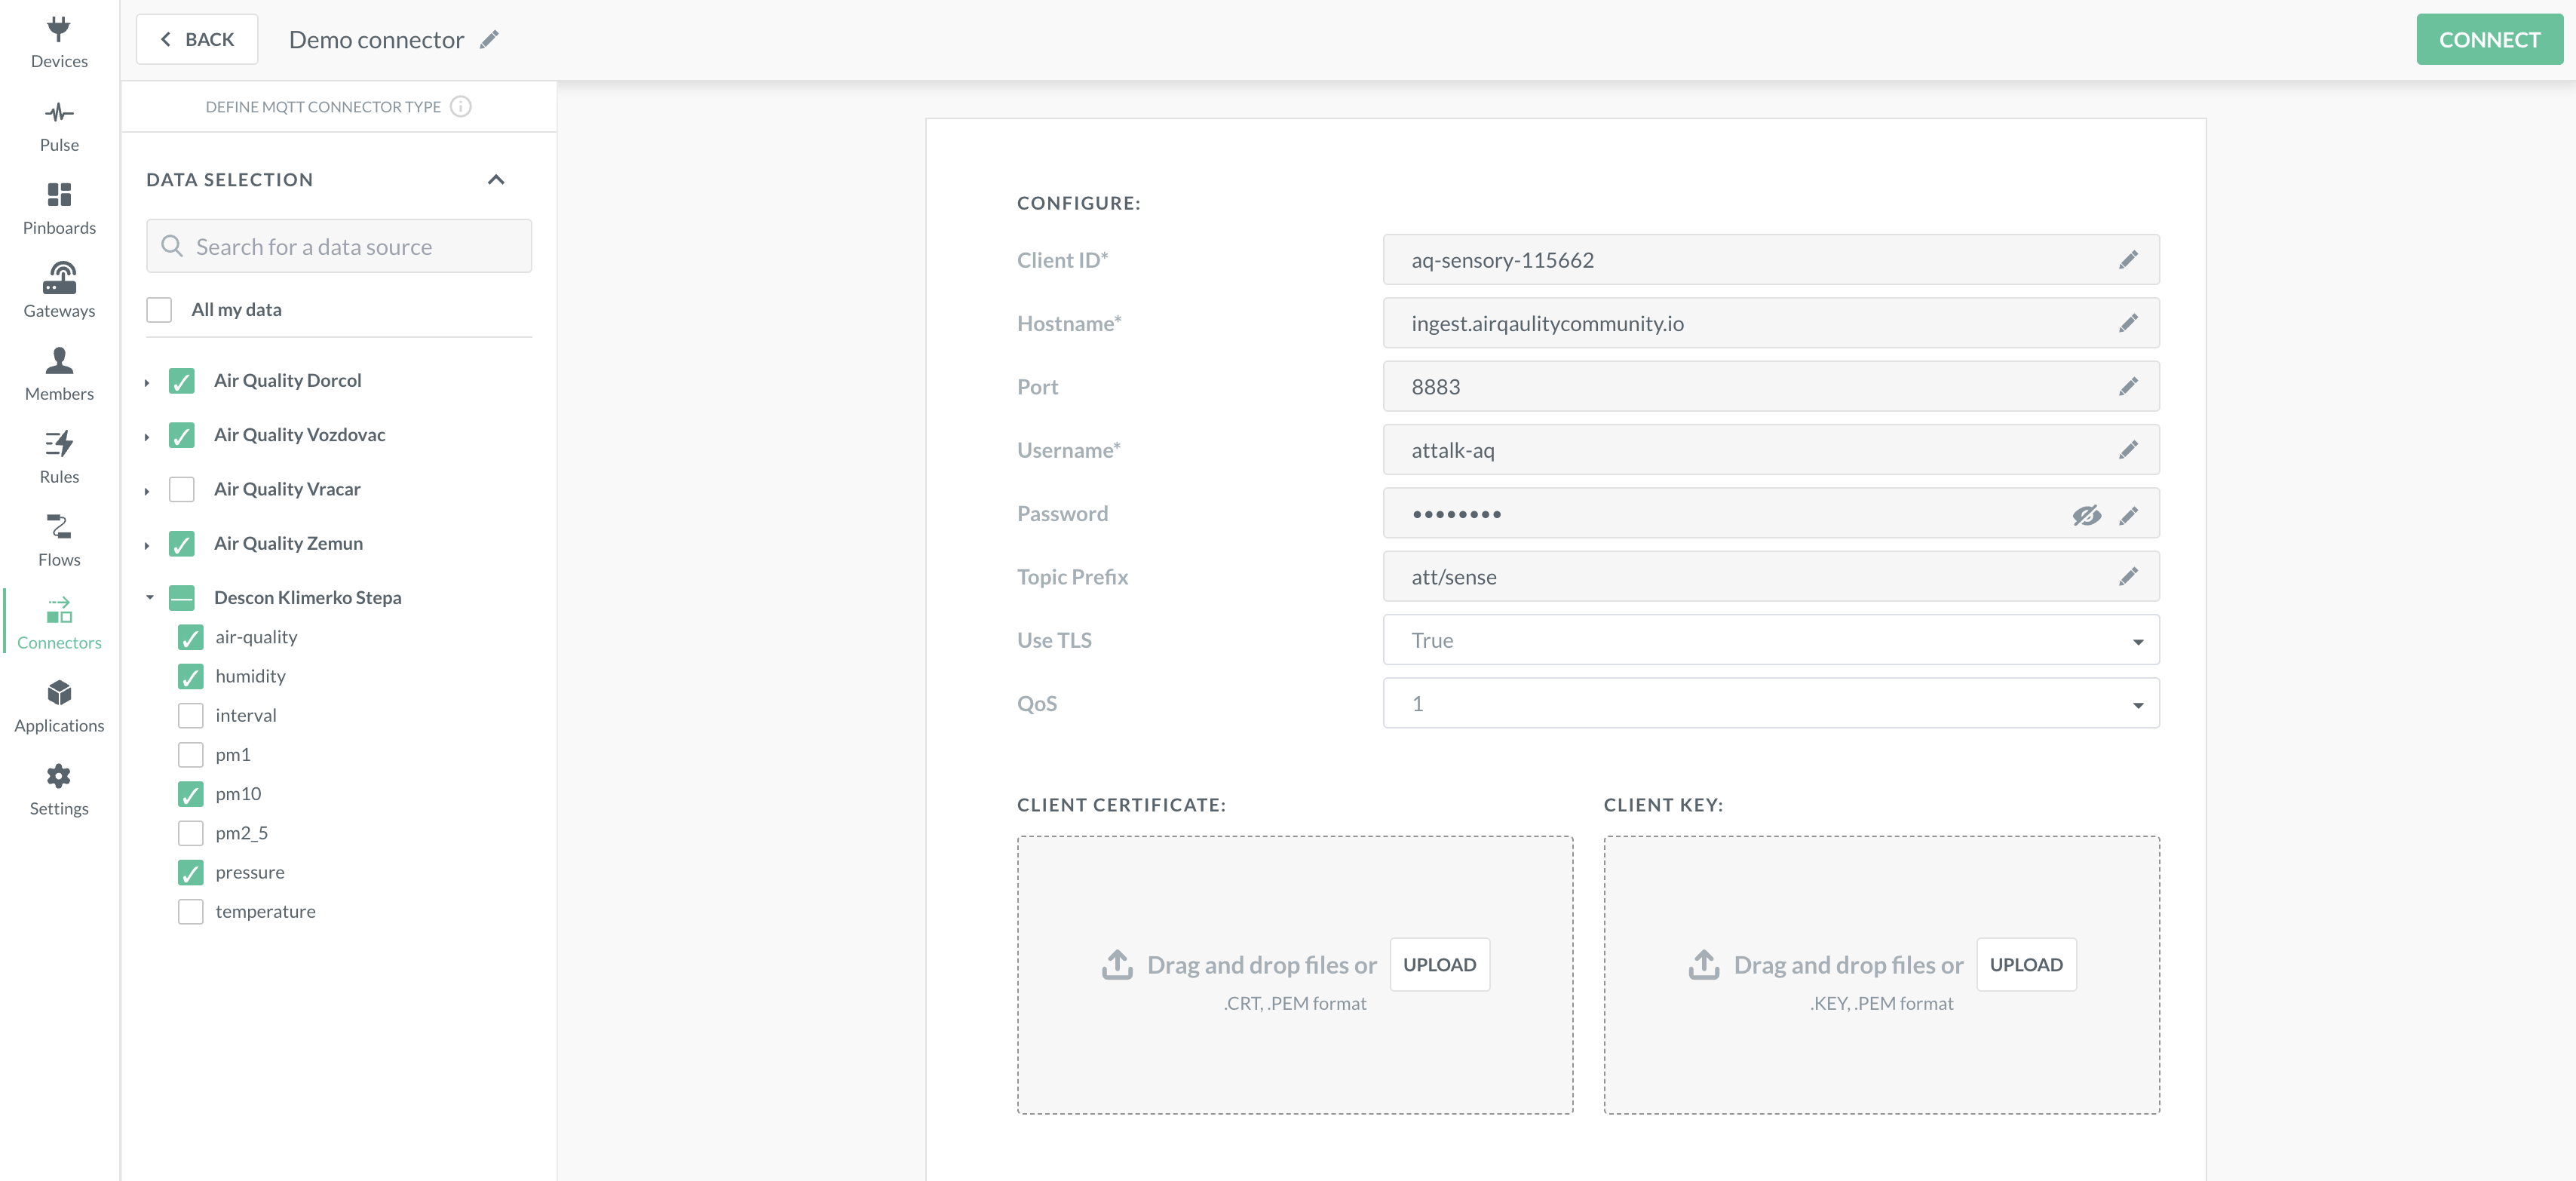The height and width of the screenshot is (1181, 2576).
Task: Uncheck the pm10 asset checkbox
Action: click(190, 794)
